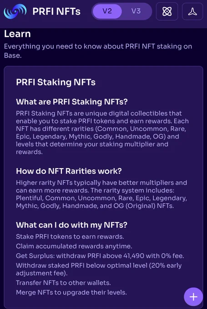The width and height of the screenshot is (207, 309).
Task: Open the atom-shaped icon button in the header
Action: pyautogui.click(x=167, y=11)
